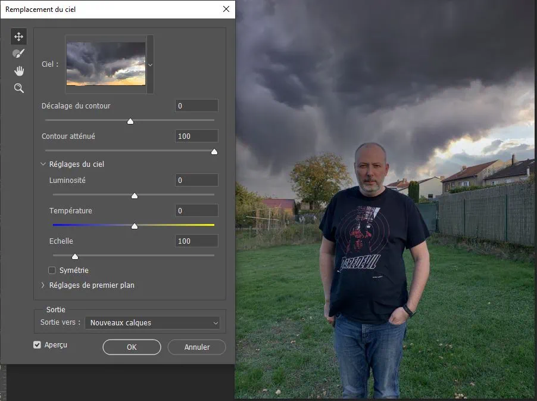This screenshot has height=401, width=537.
Task: Open the Ciel sky preset dropdown arrow
Action: (150, 64)
